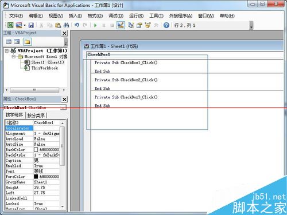
Task: Click the properties list scroll down arrow
Action: point(63,206)
